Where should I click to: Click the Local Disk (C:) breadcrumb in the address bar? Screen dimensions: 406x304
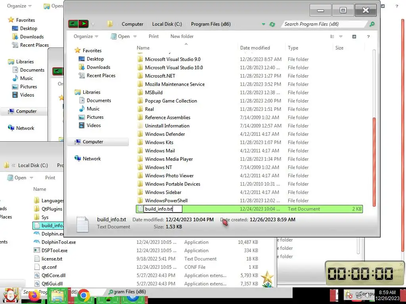(x=167, y=24)
